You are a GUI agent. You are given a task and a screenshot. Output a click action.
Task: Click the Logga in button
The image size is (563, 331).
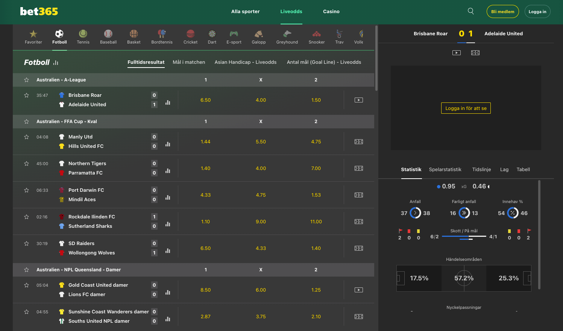point(537,11)
